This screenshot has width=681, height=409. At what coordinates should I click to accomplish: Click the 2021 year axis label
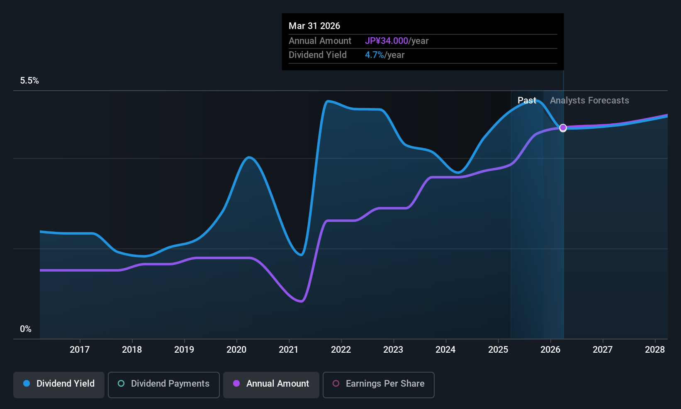(x=288, y=349)
